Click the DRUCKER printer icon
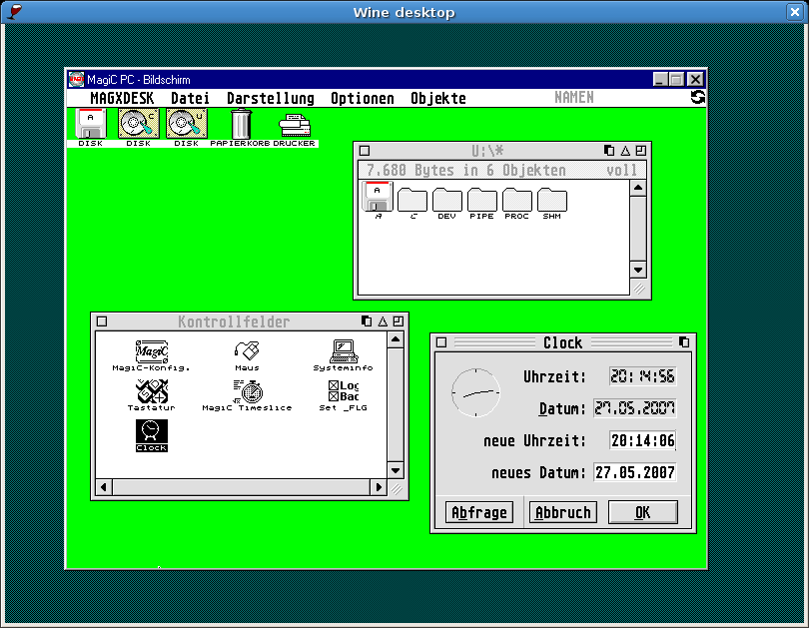This screenshot has height=628, width=809. [x=294, y=130]
